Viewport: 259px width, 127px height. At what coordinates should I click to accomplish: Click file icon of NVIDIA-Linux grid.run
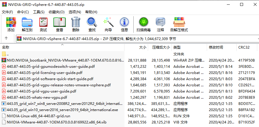click(4, 116)
